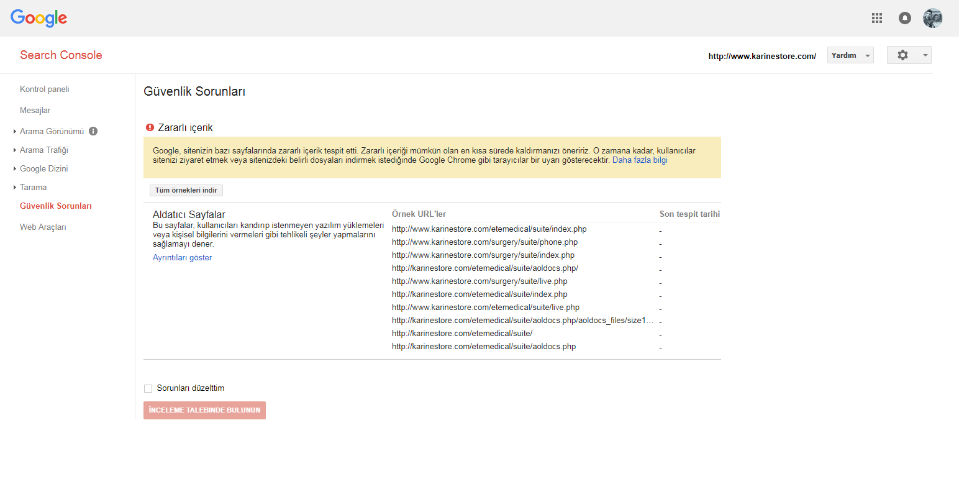Open the account profile avatar

click(933, 18)
